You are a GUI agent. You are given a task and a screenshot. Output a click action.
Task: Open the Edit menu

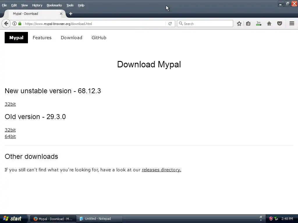[14, 5]
